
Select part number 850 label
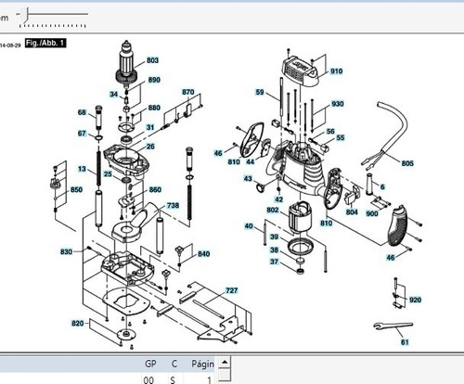coord(76,189)
